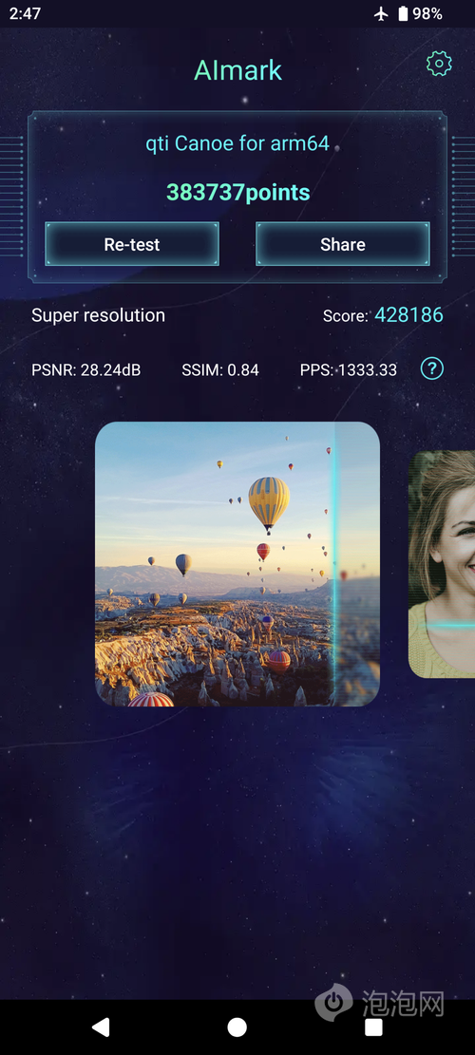Tap the 383737points total score

[x=238, y=193]
